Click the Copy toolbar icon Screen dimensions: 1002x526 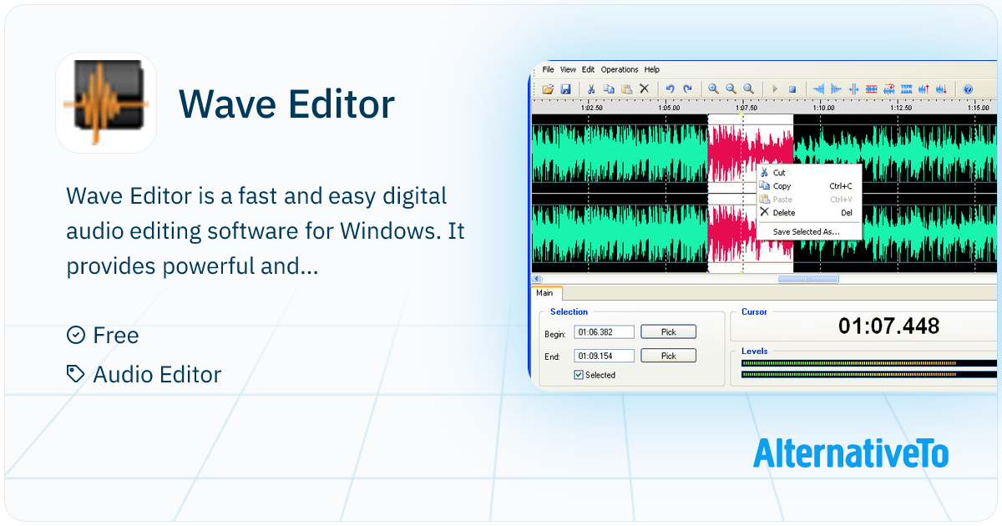pos(609,89)
